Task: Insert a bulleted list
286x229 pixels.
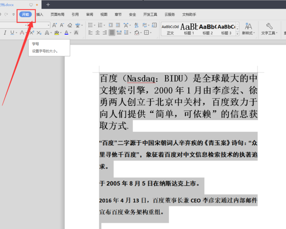Action: click(x=91, y=25)
